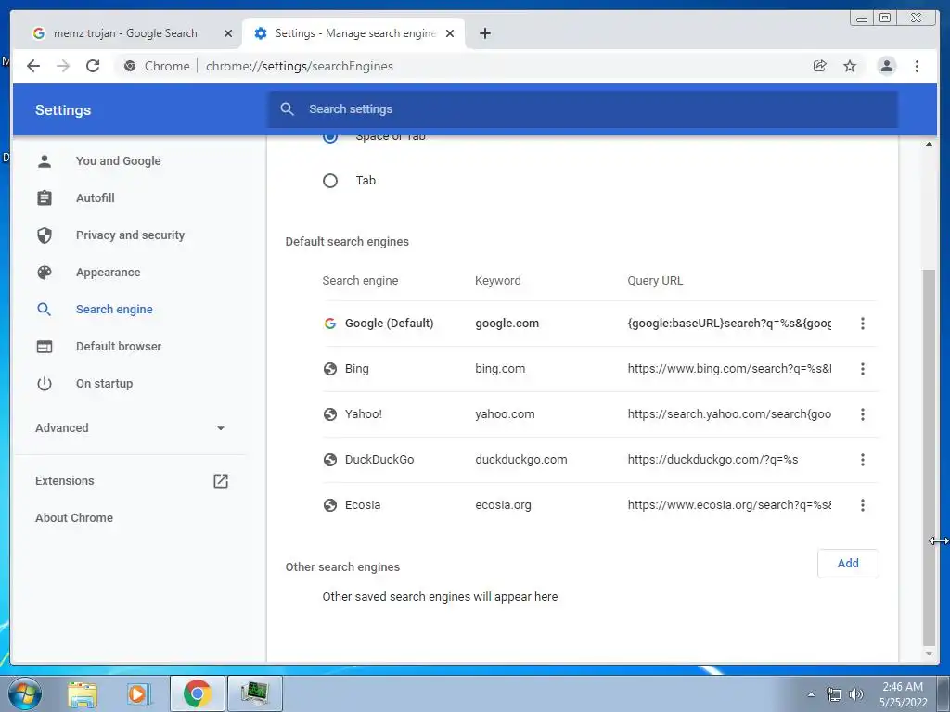950x712 pixels.
Task: Click the ecosia.org keyword cell
Action: click(503, 505)
